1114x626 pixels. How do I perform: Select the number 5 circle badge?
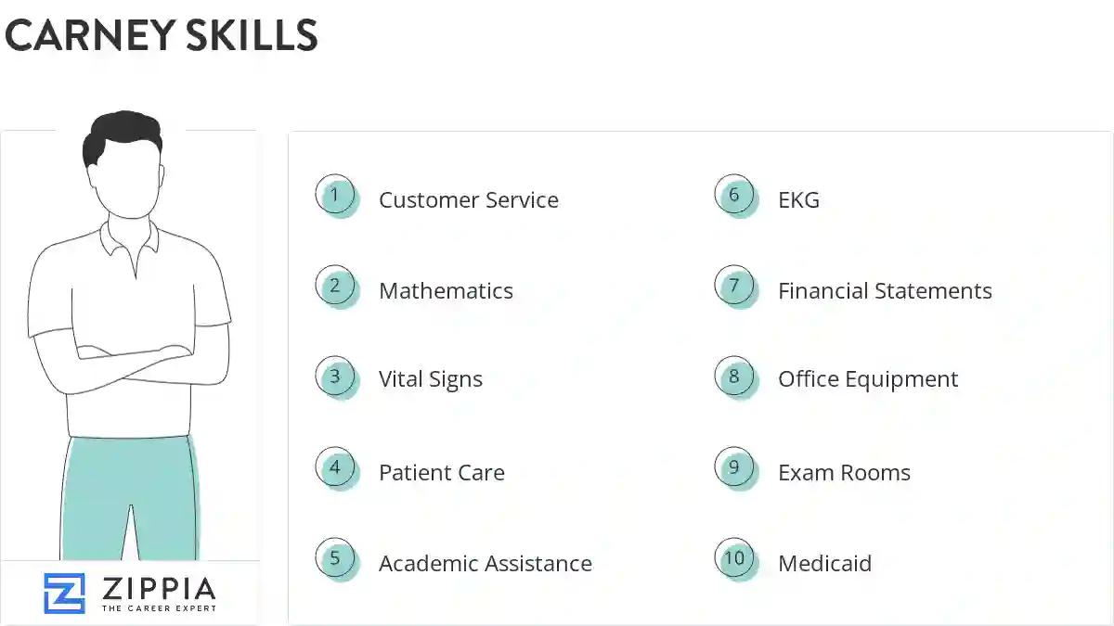click(x=335, y=559)
